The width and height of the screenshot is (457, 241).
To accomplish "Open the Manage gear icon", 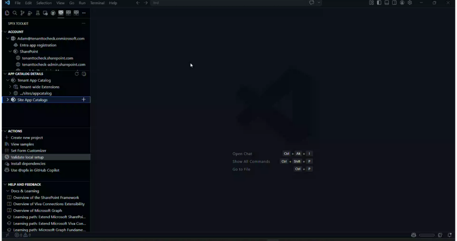I will 410,3.
